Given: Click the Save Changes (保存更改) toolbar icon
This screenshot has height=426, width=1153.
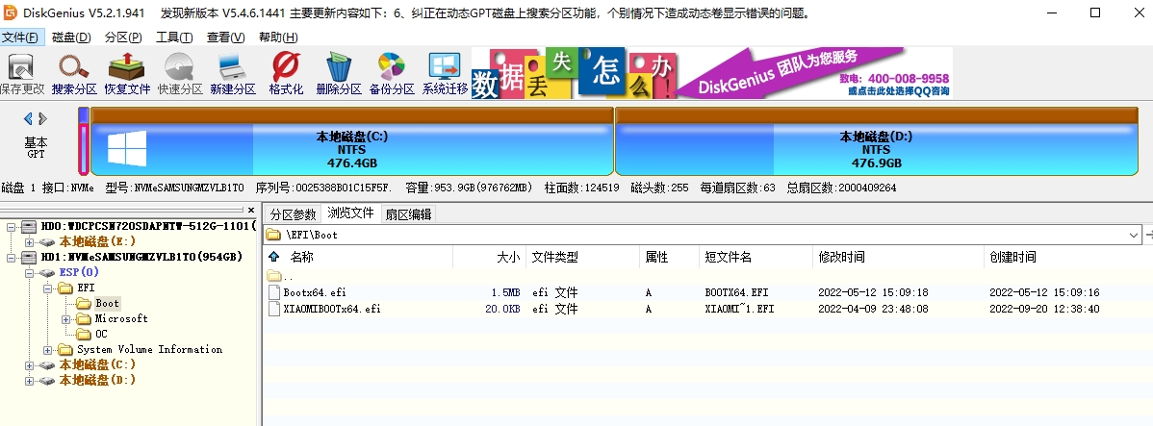Looking at the screenshot, I should click(22, 74).
